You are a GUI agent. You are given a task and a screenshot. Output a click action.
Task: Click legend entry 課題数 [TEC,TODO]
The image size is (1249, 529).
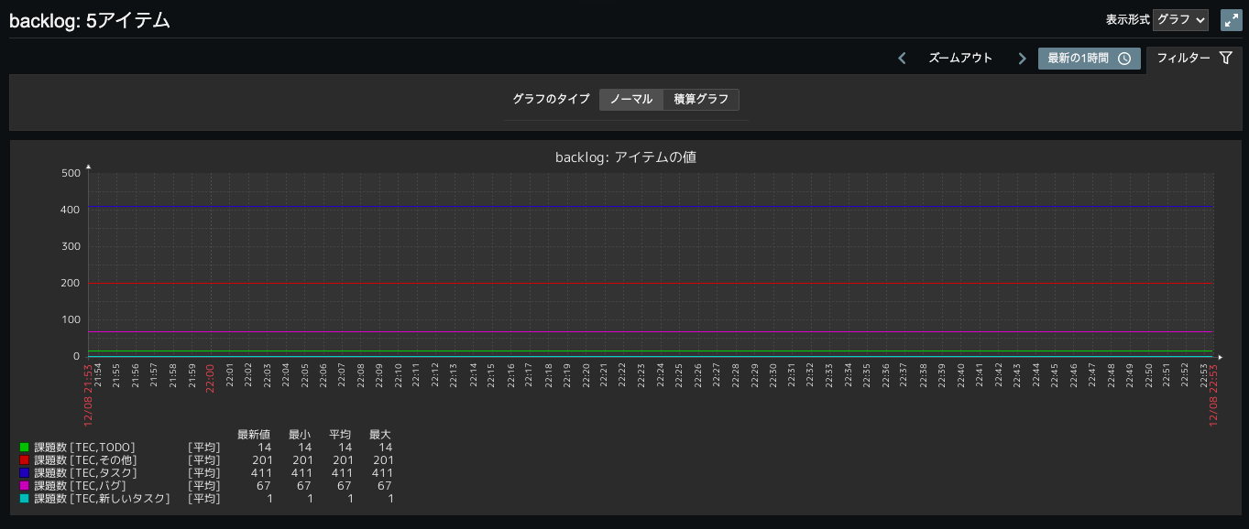(x=84, y=448)
